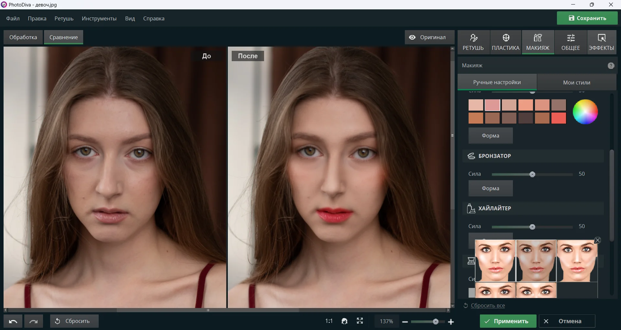Open the Файл menu
The image size is (621, 330).
[x=13, y=18]
